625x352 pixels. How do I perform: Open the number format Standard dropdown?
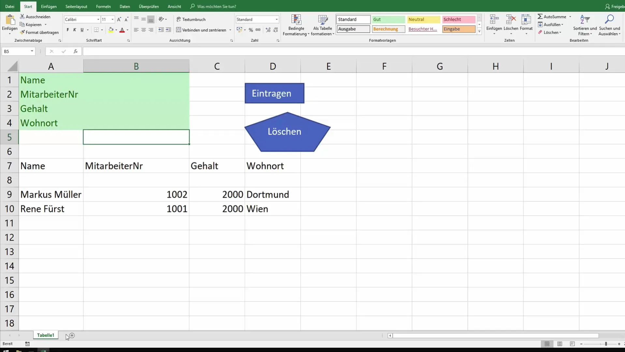[x=277, y=20]
